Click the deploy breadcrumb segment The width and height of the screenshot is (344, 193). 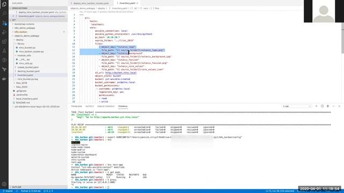pos(102,9)
